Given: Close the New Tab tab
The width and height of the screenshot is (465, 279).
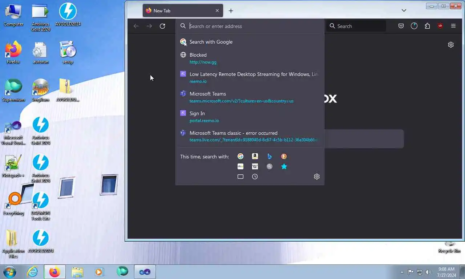Looking at the screenshot, I should coord(217,11).
